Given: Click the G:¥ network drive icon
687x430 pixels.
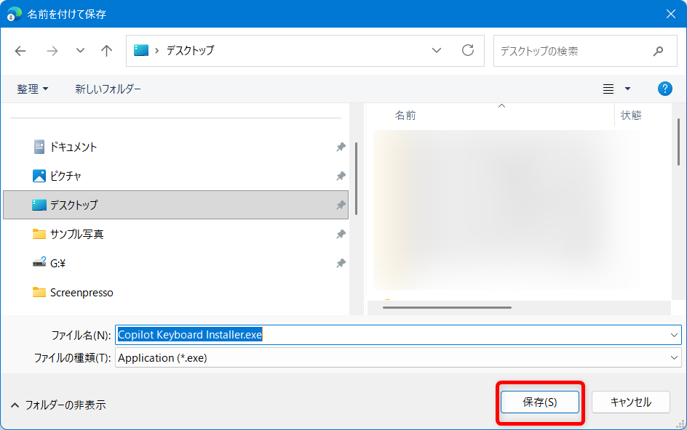Looking at the screenshot, I should 39,262.
